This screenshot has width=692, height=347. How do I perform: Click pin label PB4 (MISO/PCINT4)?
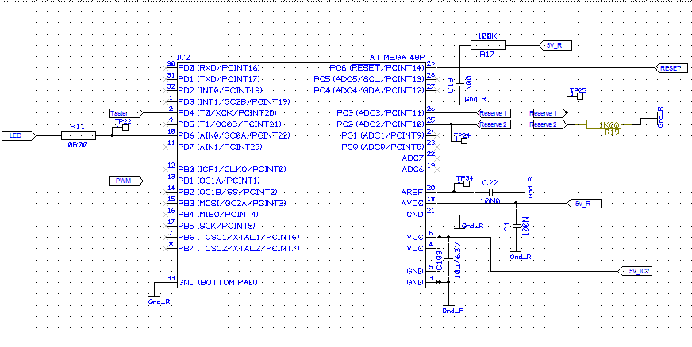point(218,215)
